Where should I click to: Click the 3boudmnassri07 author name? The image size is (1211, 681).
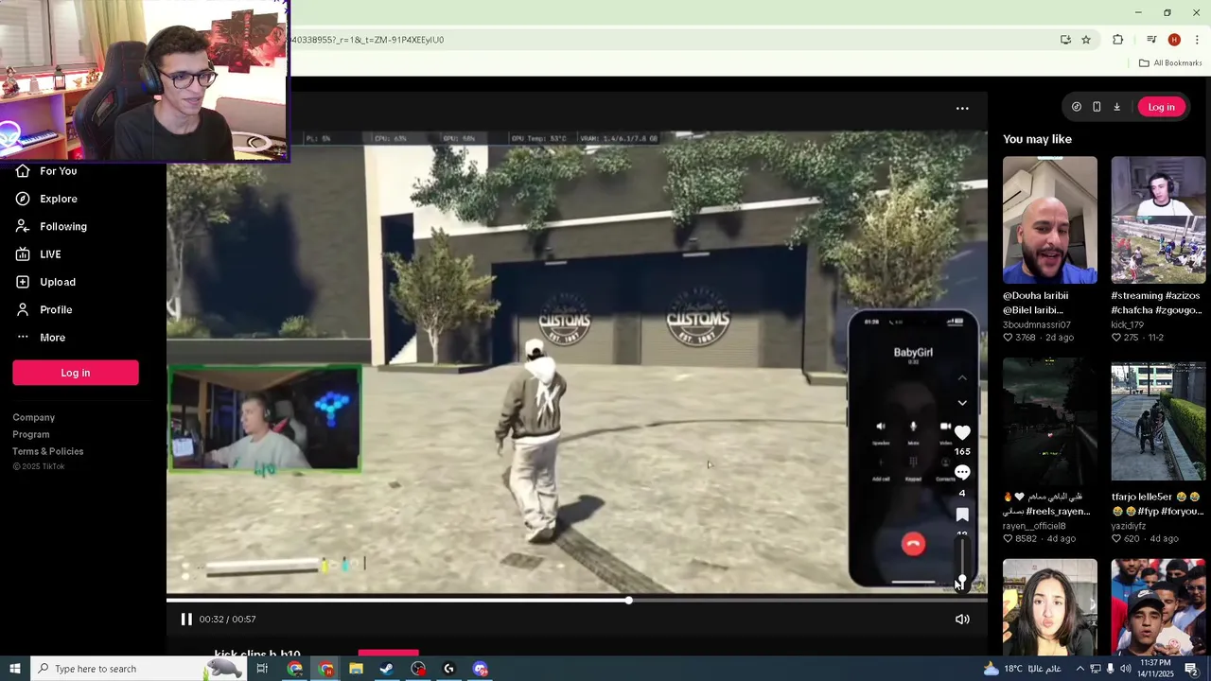click(1036, 324)
